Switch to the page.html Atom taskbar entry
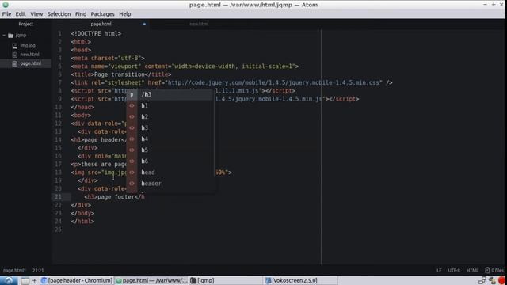The height and width of the screenshot is (285, 507). click(151, 280)
